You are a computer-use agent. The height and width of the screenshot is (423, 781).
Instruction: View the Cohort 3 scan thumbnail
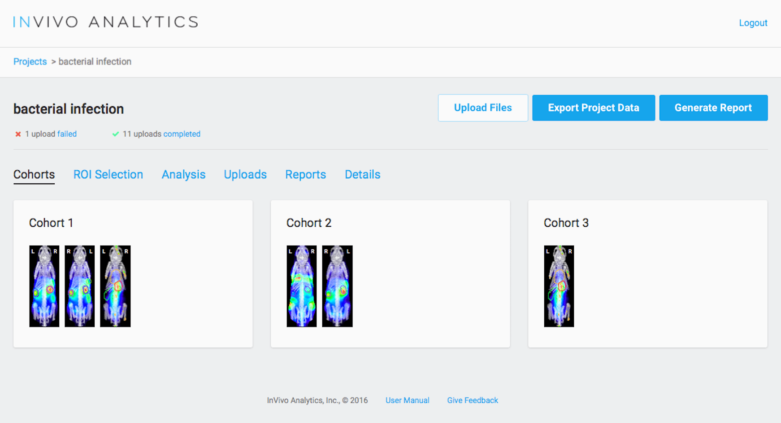point(559,286)
